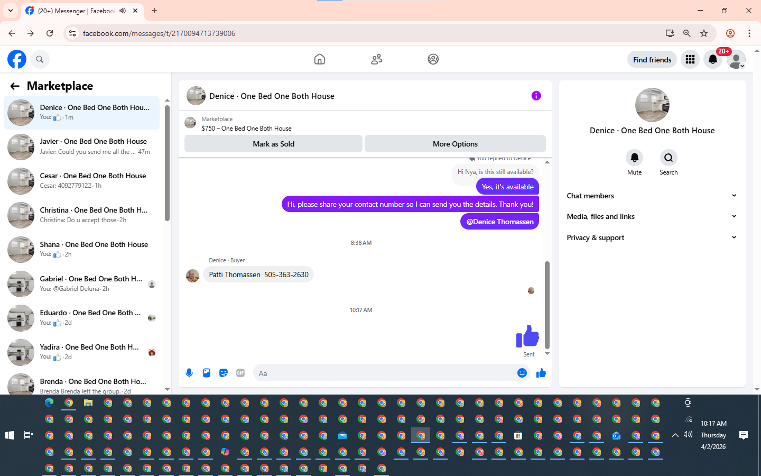Click the conversation list scrollbar

[167, 163]
